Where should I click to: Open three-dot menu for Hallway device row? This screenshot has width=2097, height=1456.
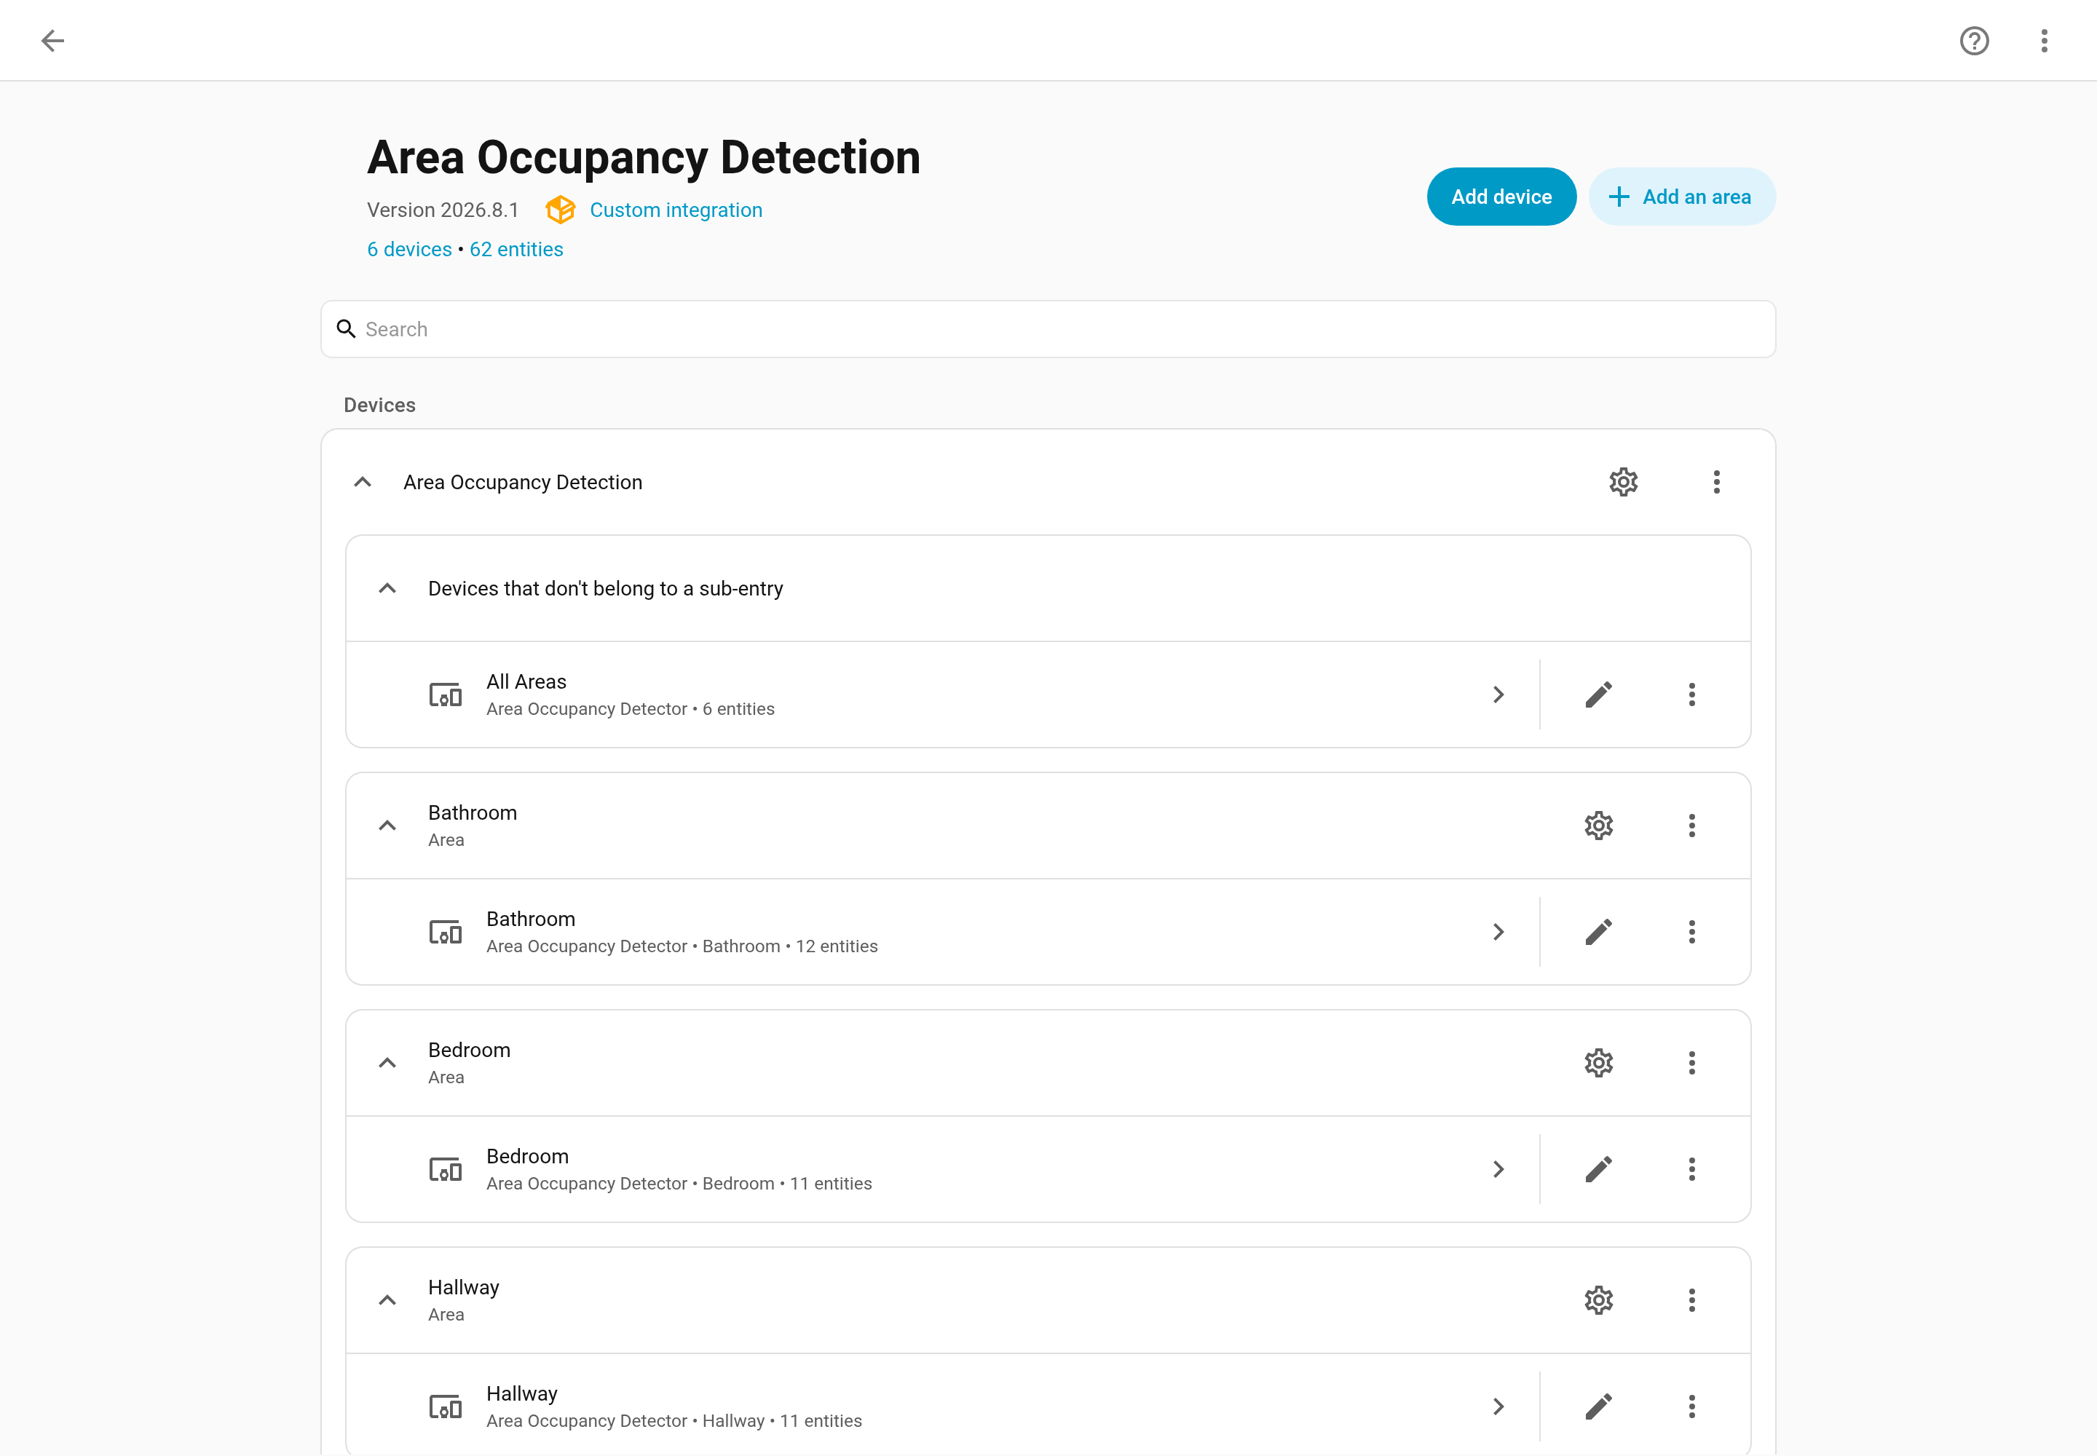(1692, 1406)
